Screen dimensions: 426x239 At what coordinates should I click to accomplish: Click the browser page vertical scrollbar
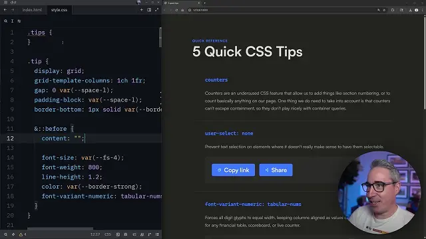pyautogui.click(x=425, y=62)
